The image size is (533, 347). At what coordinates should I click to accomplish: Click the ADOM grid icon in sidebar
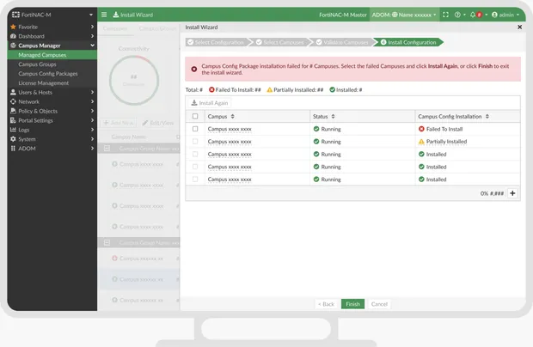(x=13, y=148)
